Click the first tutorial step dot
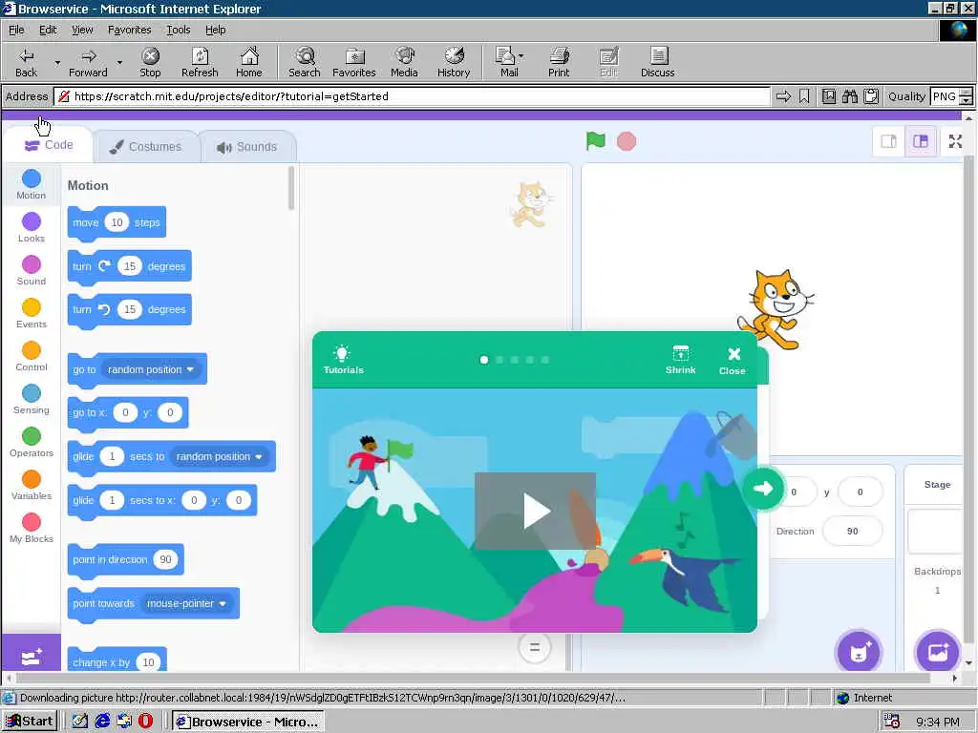 click(x=484, y=360)
